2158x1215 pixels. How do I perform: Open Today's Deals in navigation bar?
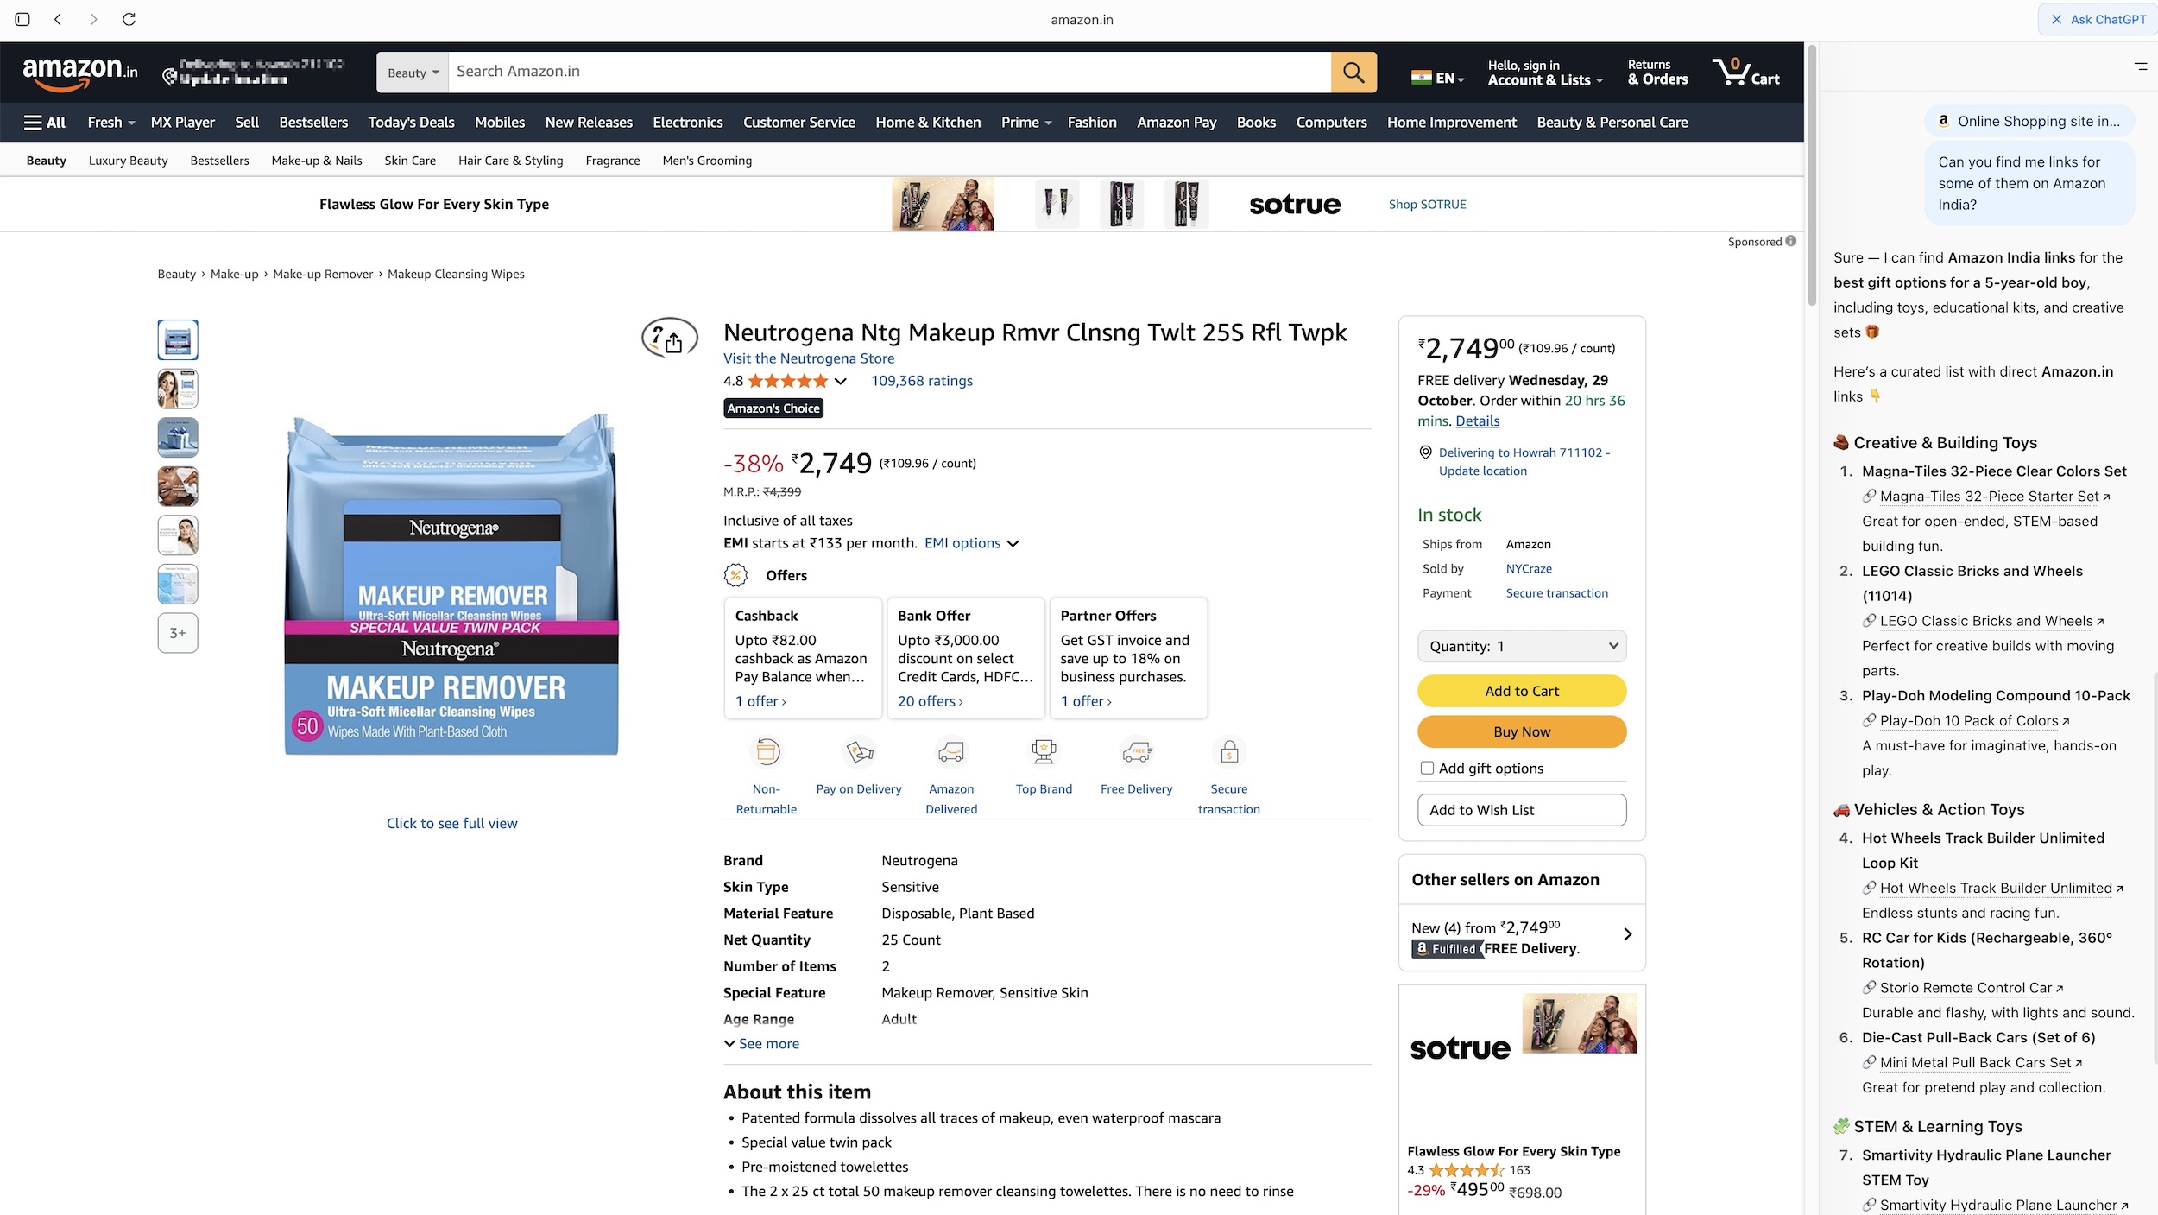411,123
